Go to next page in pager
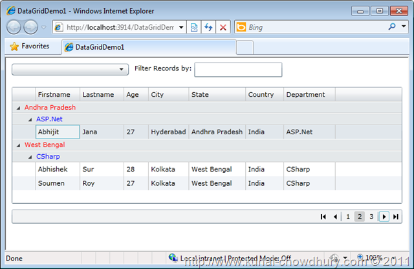This screenshot has height=269, width=414. pos(384,217)
